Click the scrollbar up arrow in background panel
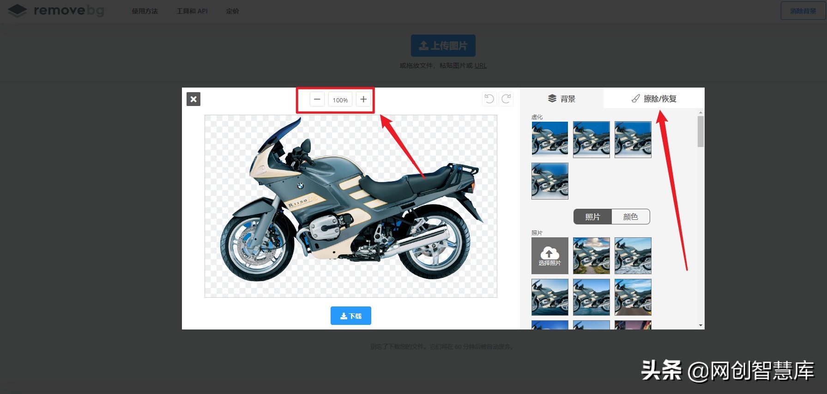This screenshot has width=827, height=394. 700,112
